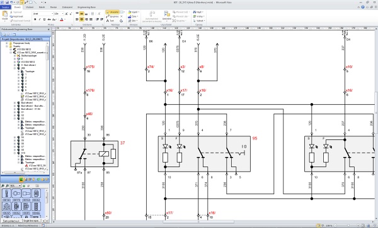Screen dimensions: 378x228
Task: Collapse the 203 tree node
Action: pos(15,68)
